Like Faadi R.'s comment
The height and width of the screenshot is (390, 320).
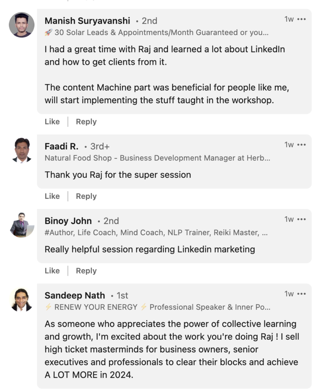[52, 197]
